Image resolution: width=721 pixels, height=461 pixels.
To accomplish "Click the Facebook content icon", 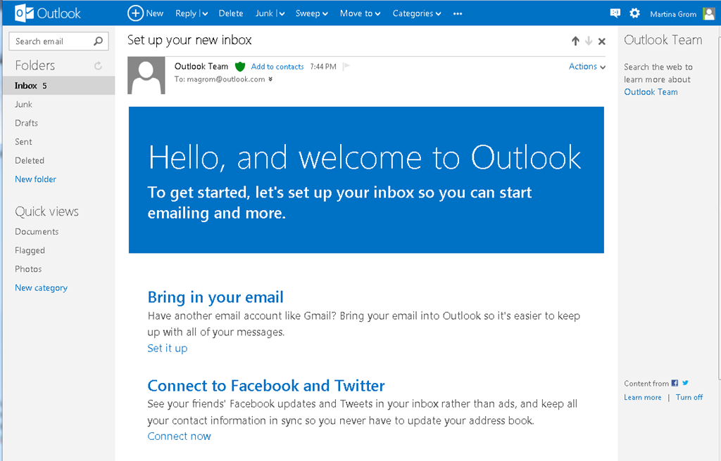I will [x=675, y=383].
